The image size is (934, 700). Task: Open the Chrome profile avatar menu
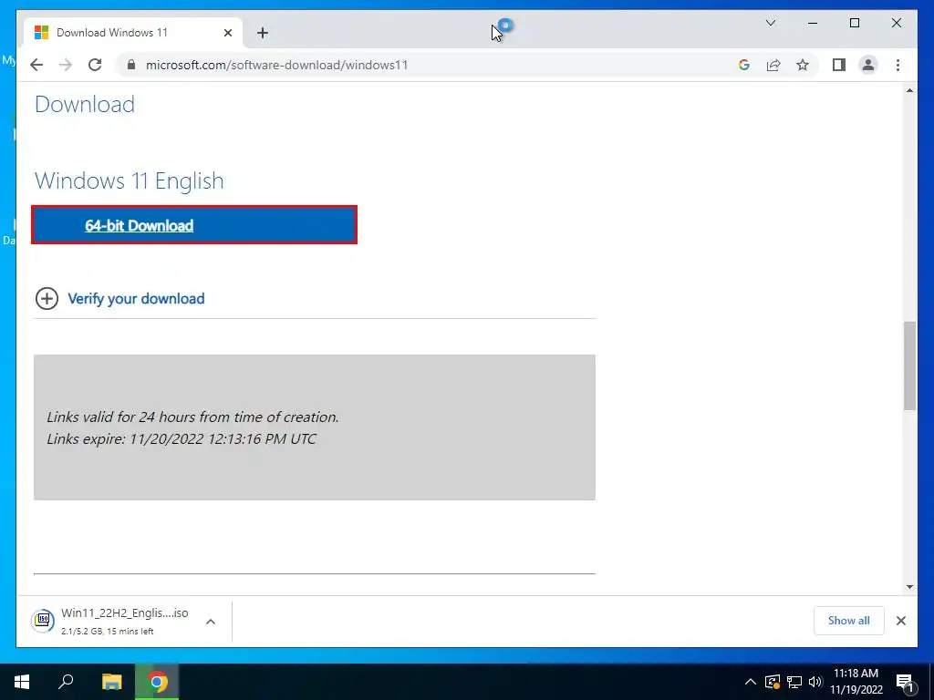[x=868, y=65]
